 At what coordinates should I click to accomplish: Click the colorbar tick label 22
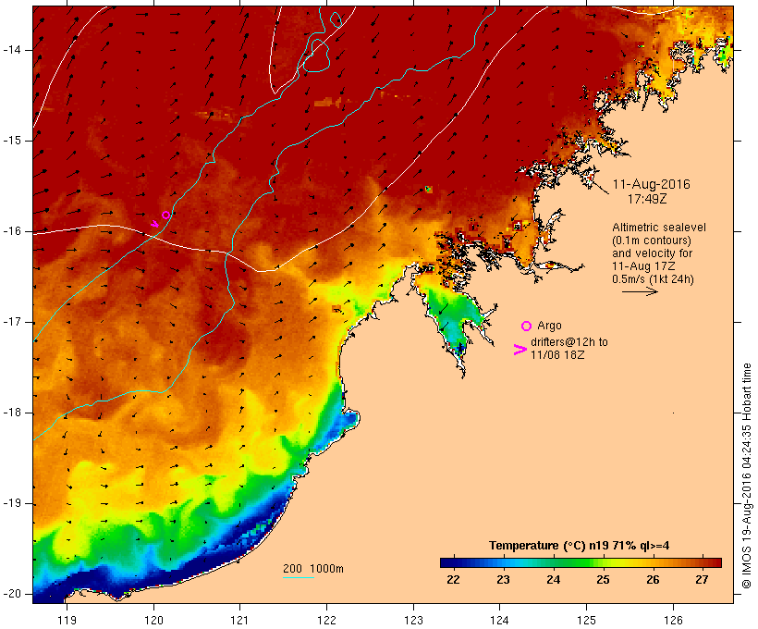pos(454,580)
